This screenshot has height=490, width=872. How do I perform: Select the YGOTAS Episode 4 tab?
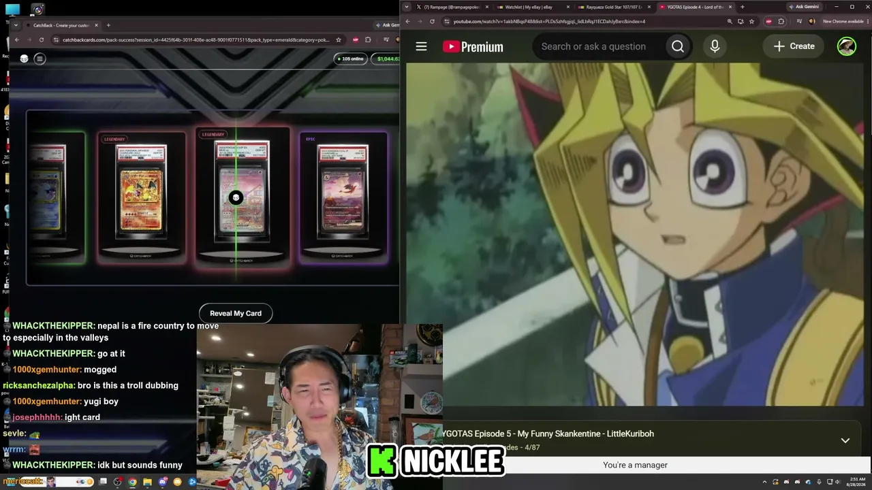pos(695,7)
